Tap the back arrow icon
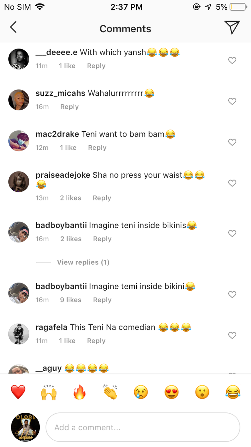Screen dimensions: 251x447 click(x=13, y=27)
